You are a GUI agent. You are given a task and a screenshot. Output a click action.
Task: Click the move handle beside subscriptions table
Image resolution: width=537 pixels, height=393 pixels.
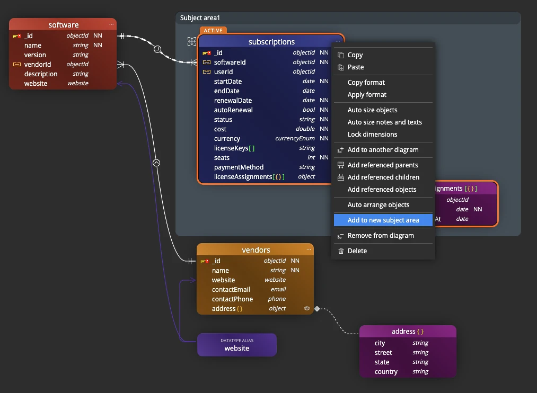[191, 41]
